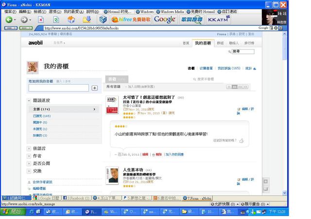Click the add-to-bookshelf text input field
The width and height of the screenshot is (311, 219).
59,88
